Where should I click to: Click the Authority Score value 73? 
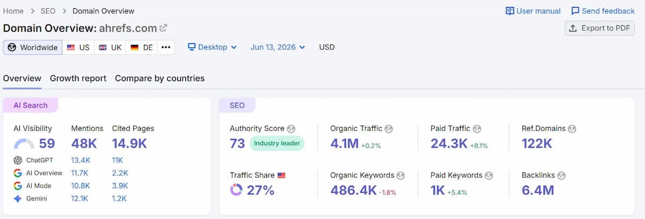(238, 144)
